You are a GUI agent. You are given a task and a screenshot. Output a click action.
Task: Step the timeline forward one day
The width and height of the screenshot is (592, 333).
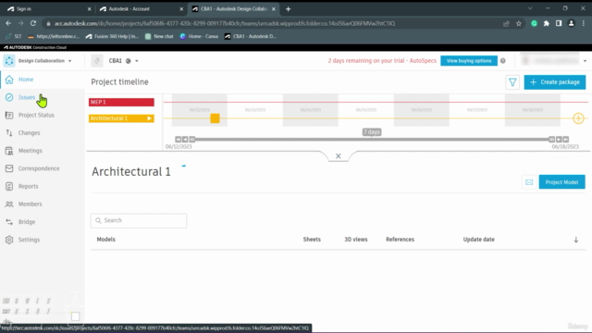pyautogui.click(x=559, y=140)
